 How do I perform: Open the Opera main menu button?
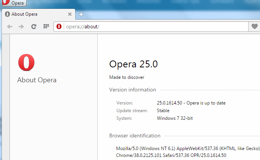(x=14, y=3)
